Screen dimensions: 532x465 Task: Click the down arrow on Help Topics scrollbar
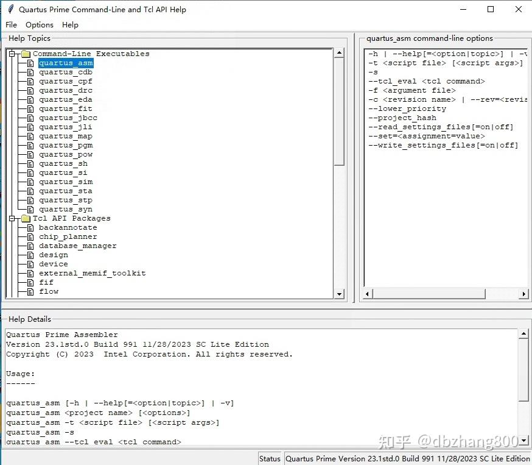tap(340, 293)
